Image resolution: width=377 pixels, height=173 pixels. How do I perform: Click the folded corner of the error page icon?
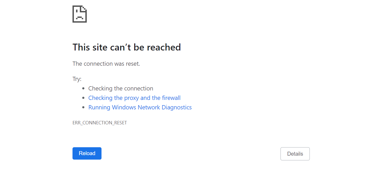84,8
